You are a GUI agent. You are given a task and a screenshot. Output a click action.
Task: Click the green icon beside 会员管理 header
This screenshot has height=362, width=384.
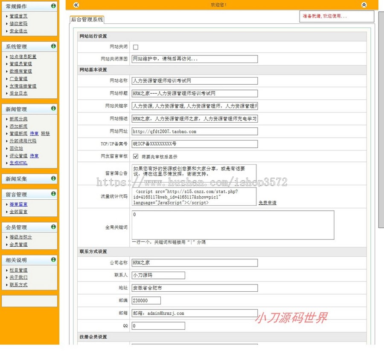[53, 227]
